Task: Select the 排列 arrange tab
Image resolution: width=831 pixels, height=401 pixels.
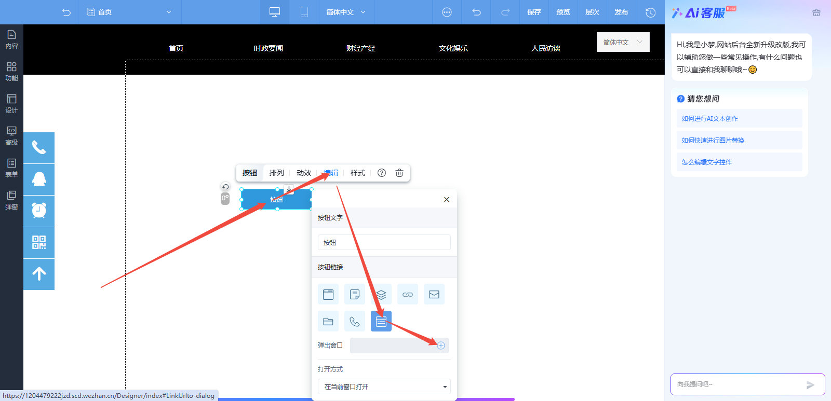Action: [x=277, y=173]
